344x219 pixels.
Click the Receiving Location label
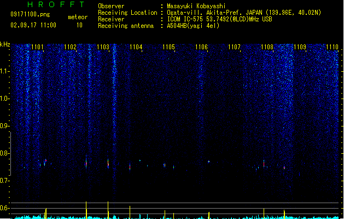point(127,13)
